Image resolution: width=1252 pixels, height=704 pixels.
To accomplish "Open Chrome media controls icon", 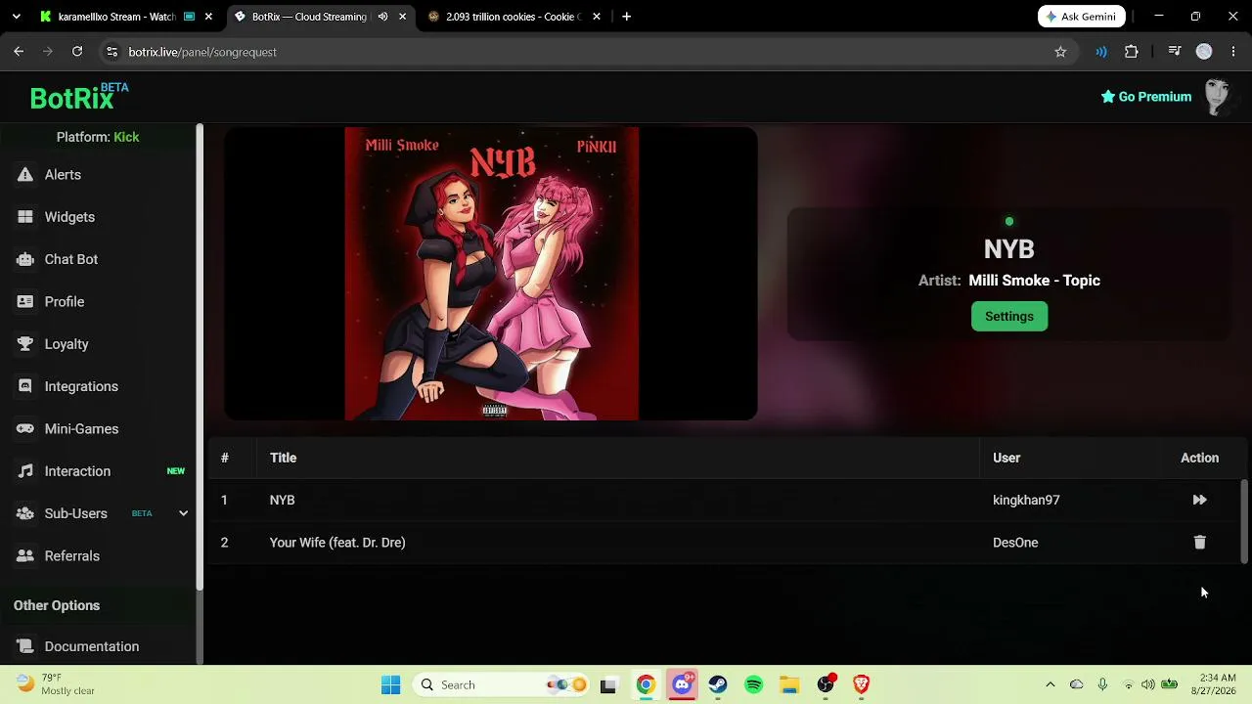I will click(x=1175, y=52).
